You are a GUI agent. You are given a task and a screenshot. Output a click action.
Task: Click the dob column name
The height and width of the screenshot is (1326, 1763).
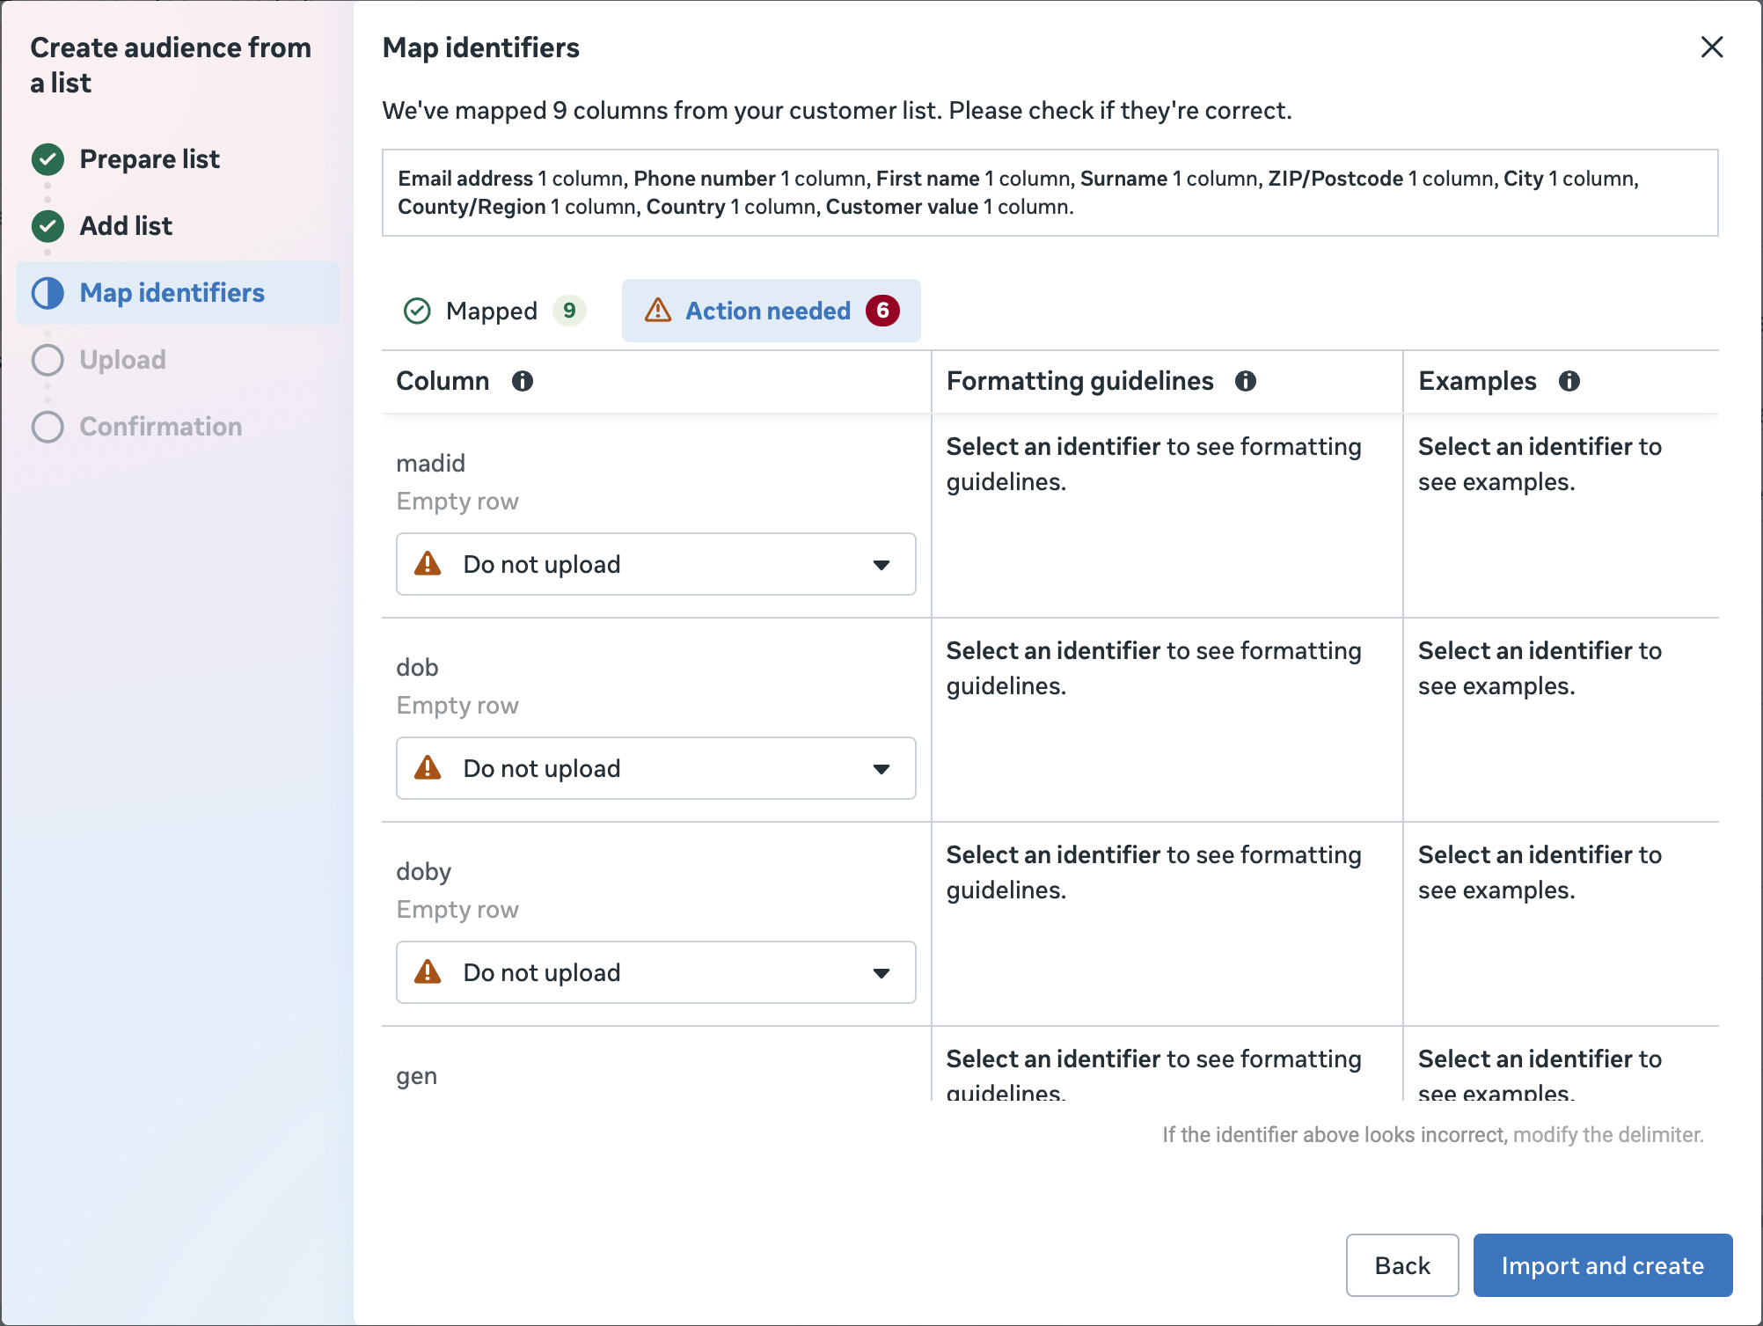[417, 668]
